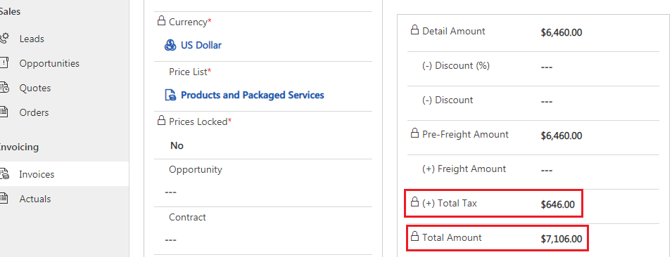
Task: Go to Opportunities in the sidebar
Action: pyautogui.click(x=49, y=63)
